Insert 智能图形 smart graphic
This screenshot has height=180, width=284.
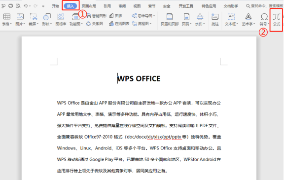point(97,16)
